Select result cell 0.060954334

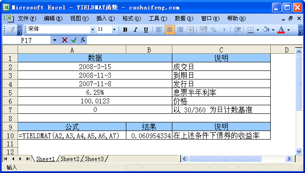149,135
